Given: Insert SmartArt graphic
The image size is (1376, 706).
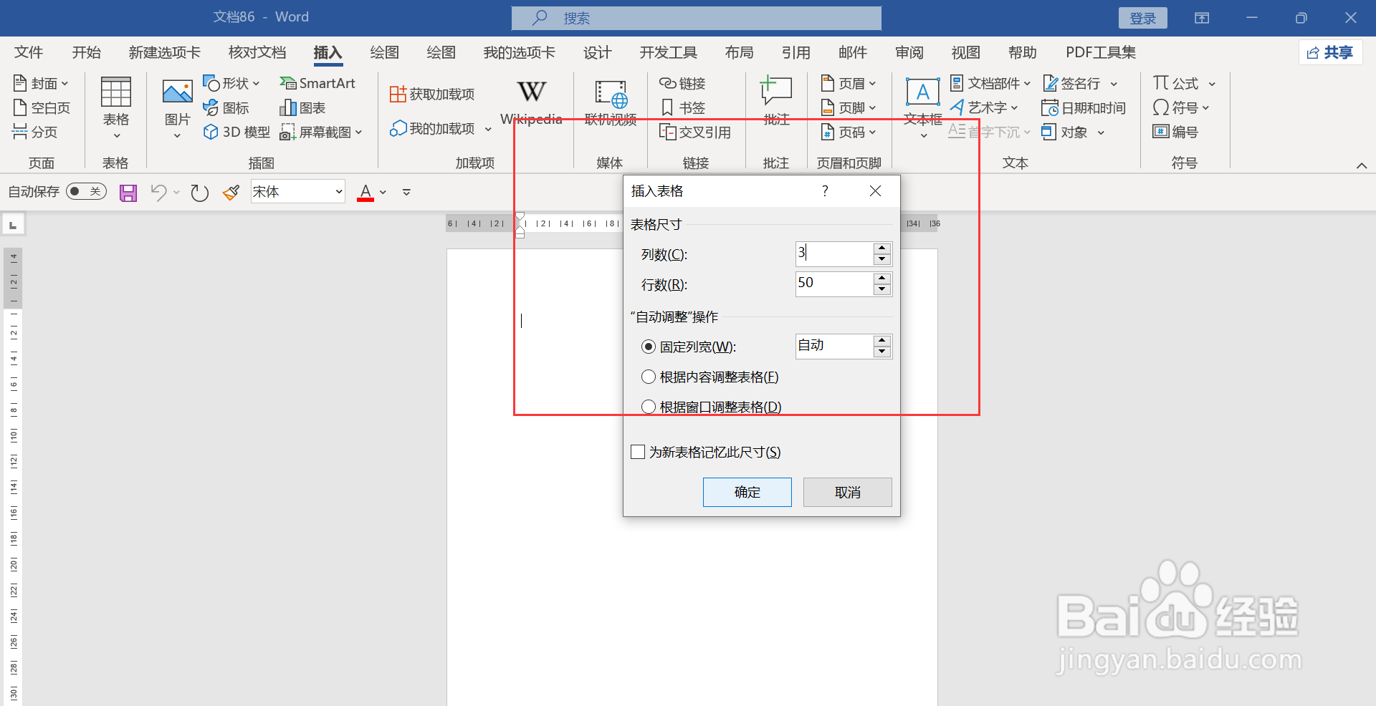Looking at the screenshot, I should coord(317,84).
